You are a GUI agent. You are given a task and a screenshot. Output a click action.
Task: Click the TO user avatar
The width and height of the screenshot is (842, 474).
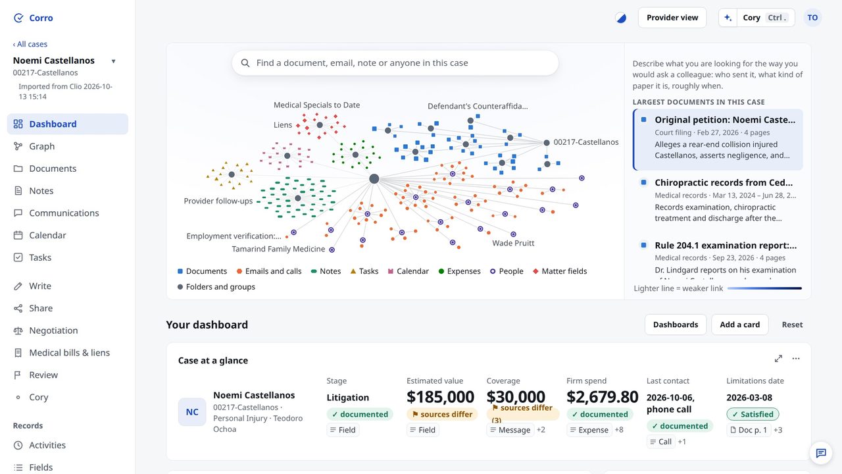click(813, 18)
